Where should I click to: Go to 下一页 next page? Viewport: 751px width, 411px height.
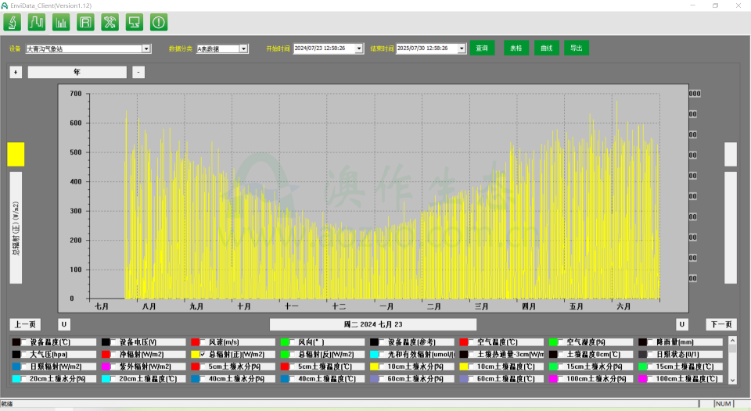720,324
